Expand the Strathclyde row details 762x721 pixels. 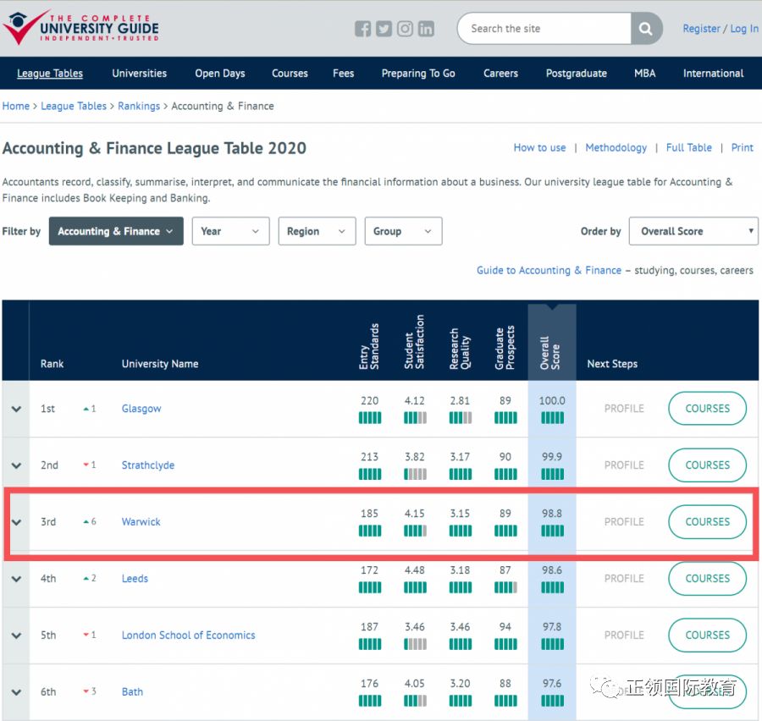pos(17,465)
